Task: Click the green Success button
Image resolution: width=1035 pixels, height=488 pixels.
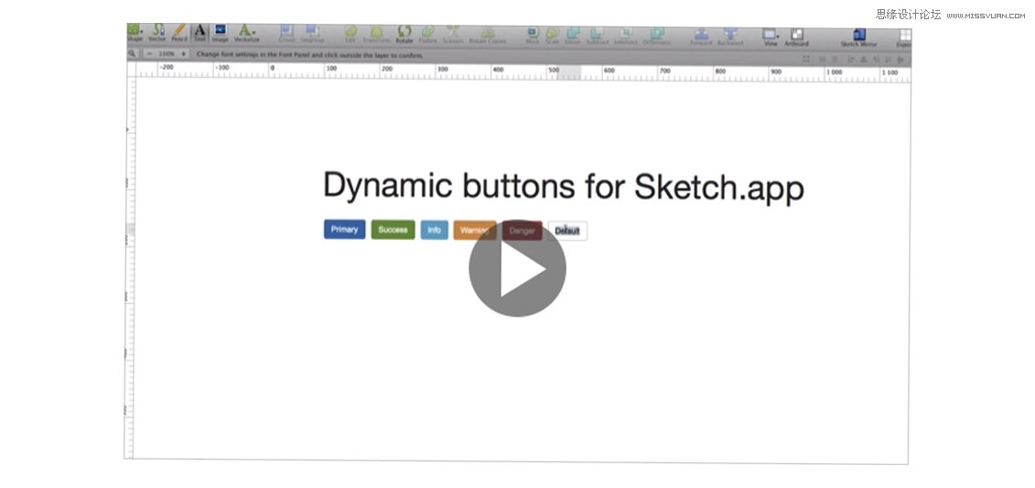Action: [393, 230]
